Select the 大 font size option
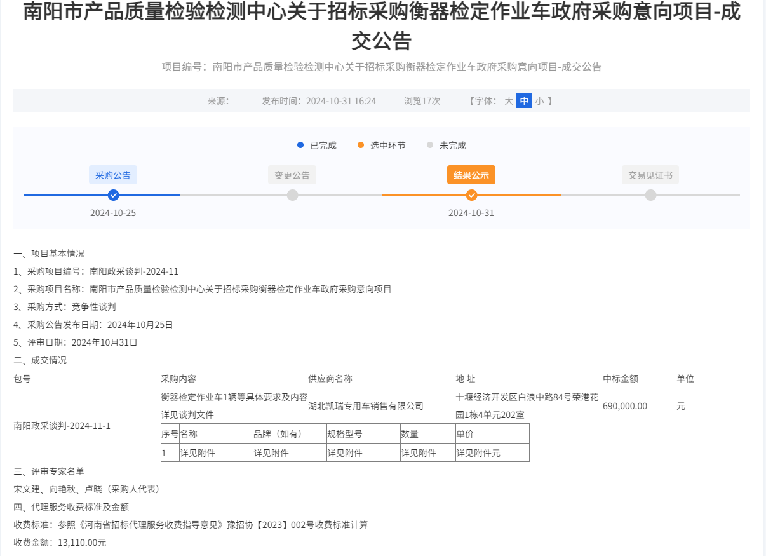 pos(508,100)
